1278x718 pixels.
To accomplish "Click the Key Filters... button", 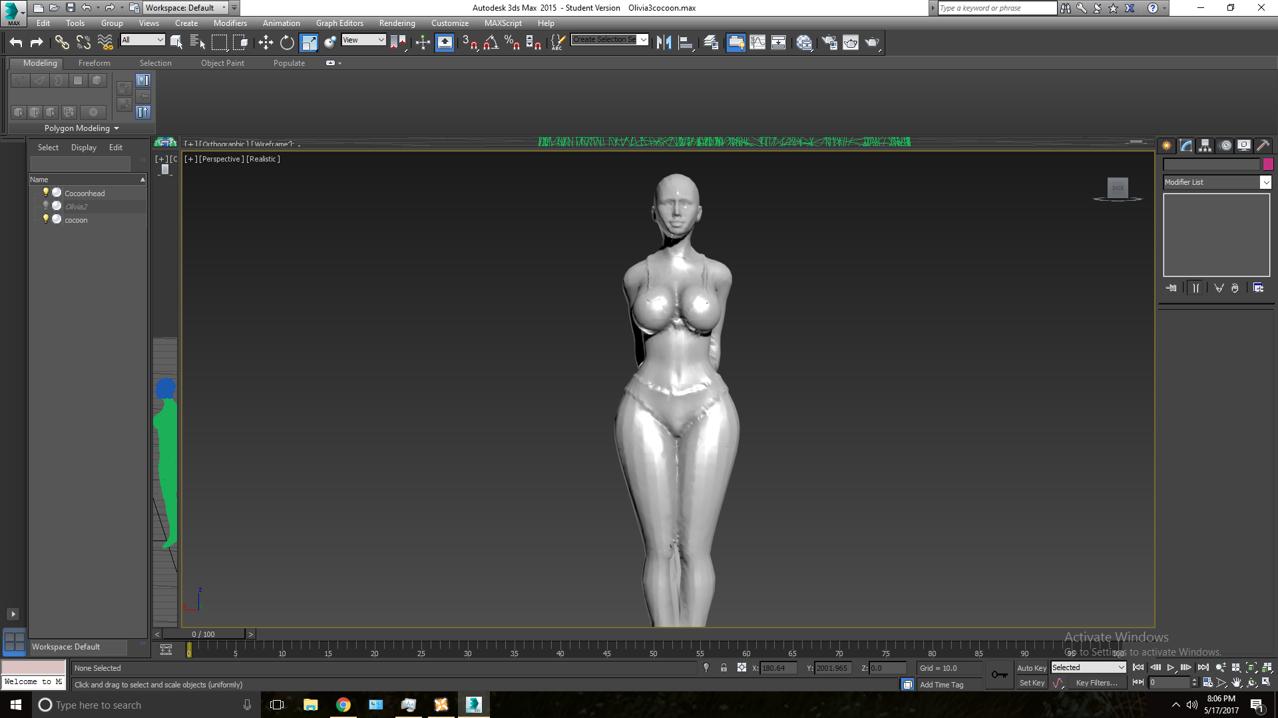I will (x=1096, y=683).
